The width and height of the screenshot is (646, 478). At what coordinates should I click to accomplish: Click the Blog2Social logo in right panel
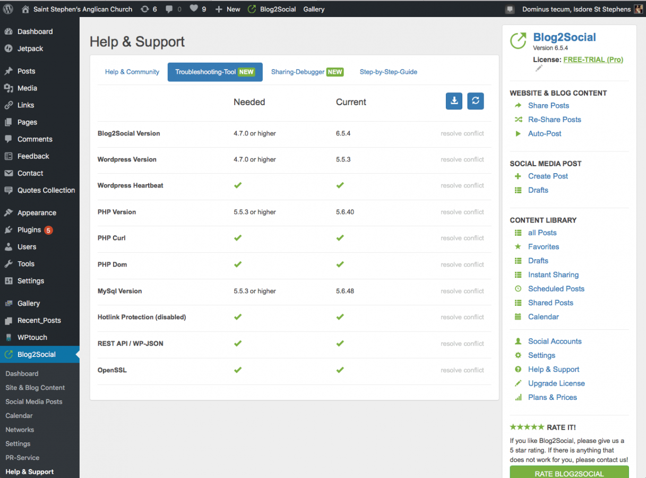[518, 40]
